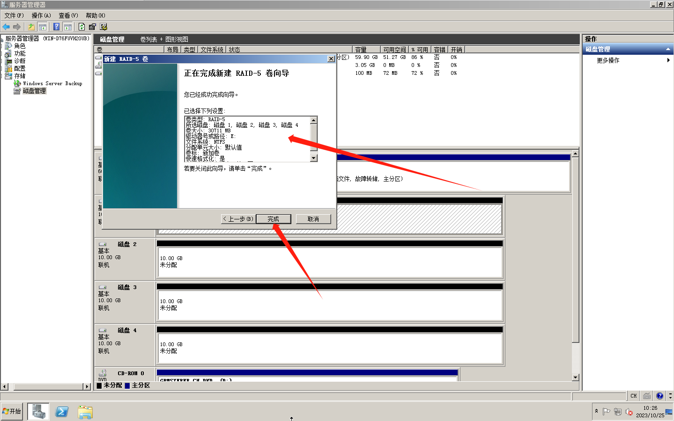Toggle the show/hide action pane icon
Screen dimensions: 674x421
(67, 27)
